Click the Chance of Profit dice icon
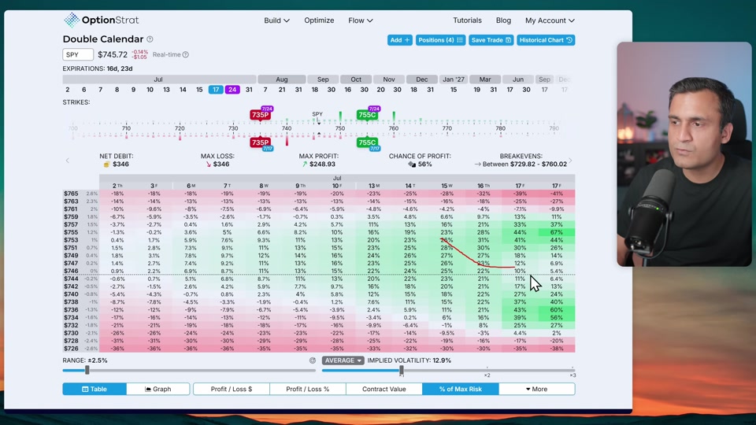 (412, 164)
